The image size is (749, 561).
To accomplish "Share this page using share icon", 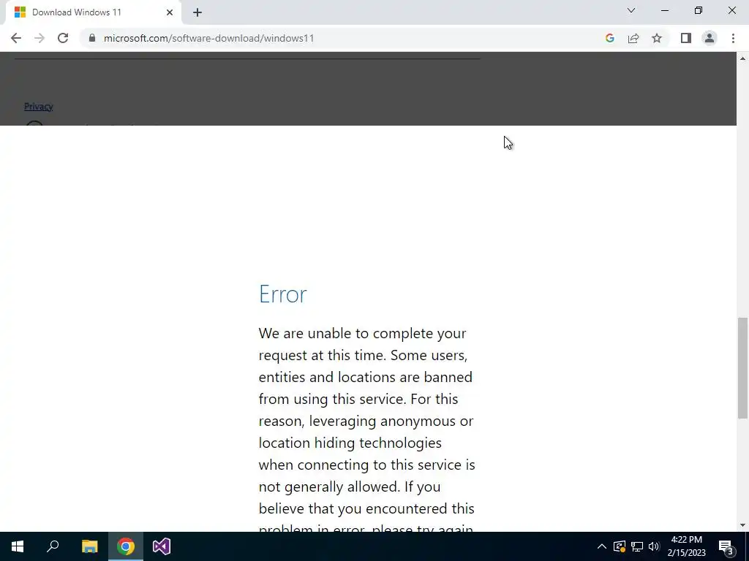I will [633, 38].
